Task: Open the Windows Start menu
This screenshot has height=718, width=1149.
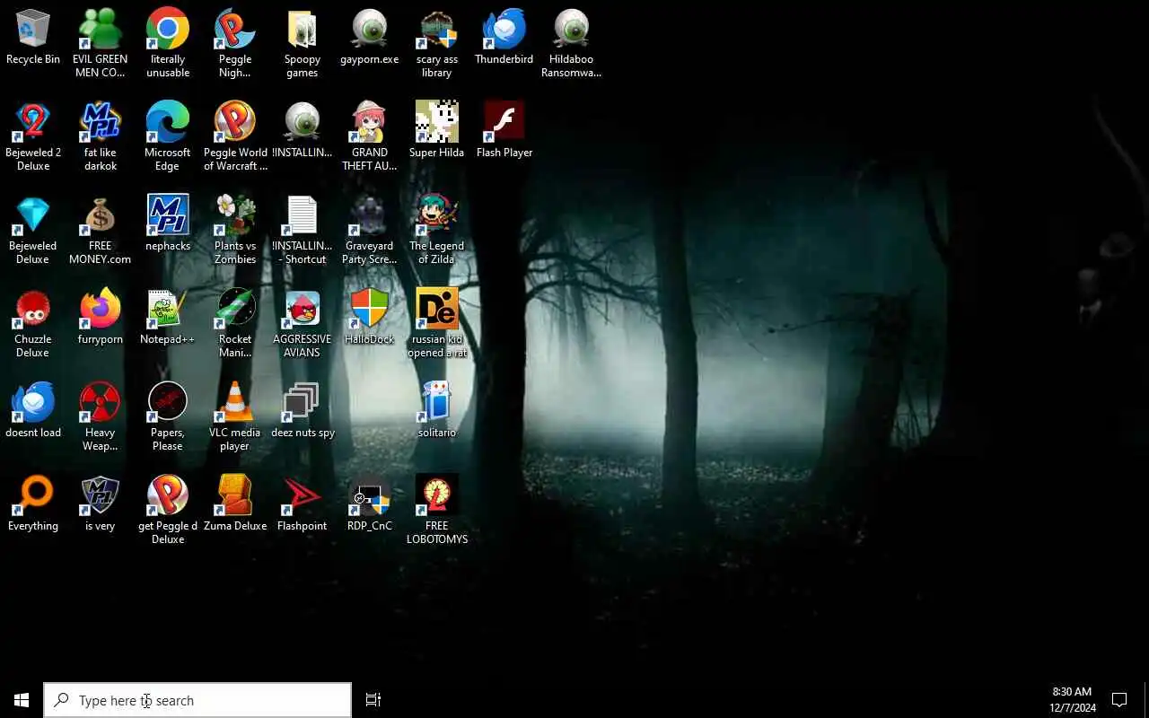Action: click(22, 700)
